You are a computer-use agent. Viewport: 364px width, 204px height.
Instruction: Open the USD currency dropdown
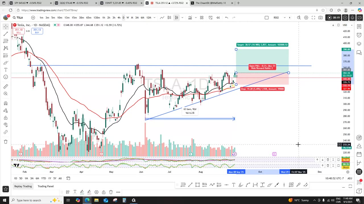pyautogui.click(x=347, y=25)
